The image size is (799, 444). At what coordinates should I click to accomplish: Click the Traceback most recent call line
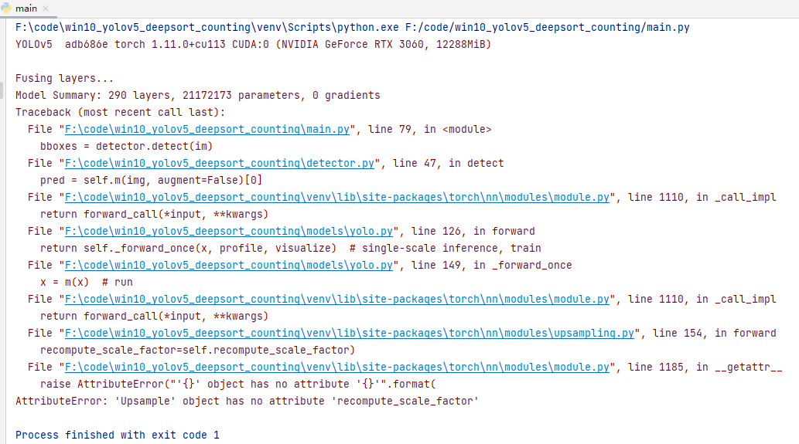(x=120, y=113)
